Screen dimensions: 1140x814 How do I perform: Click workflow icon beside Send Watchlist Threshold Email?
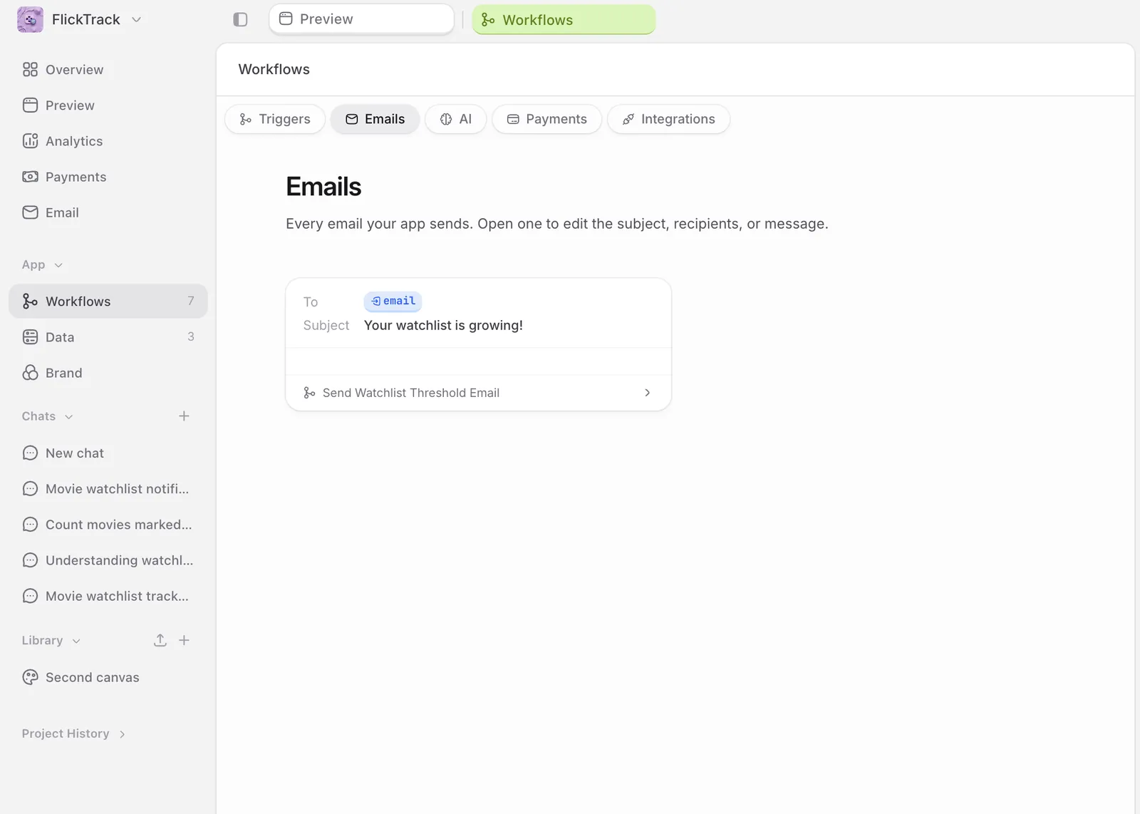(x=309, y=393)
